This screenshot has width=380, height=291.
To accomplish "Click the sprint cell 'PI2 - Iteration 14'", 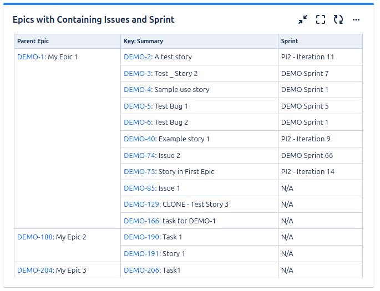I will click(x=320, y=172).
